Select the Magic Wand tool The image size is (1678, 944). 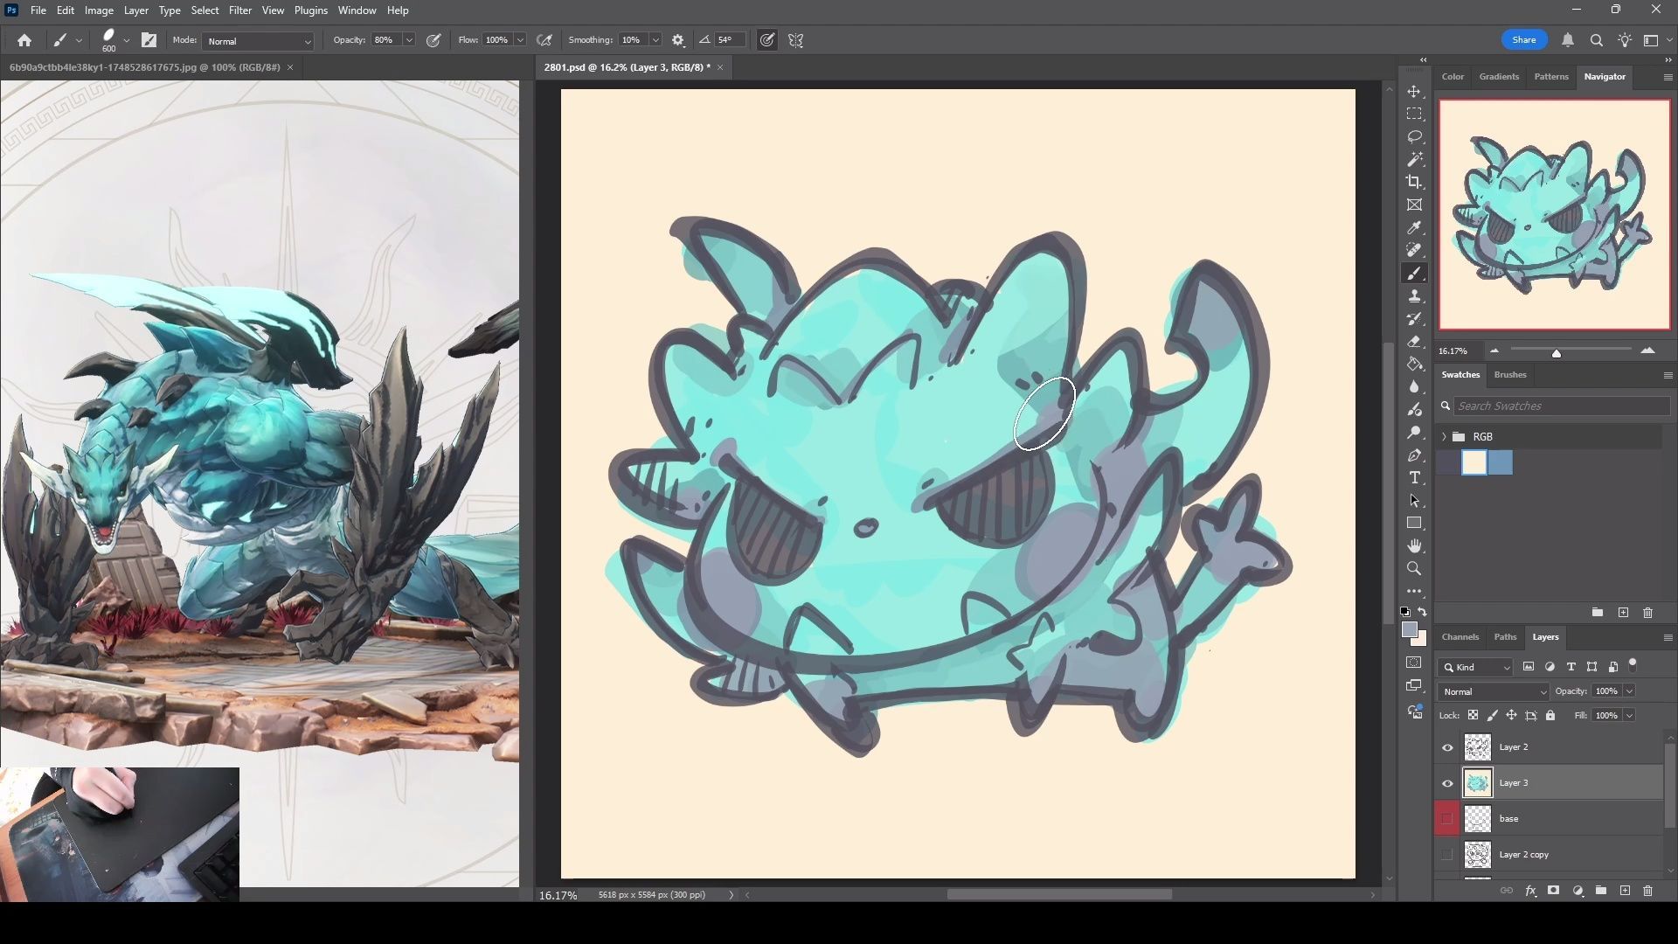[x=1414, y=160]
